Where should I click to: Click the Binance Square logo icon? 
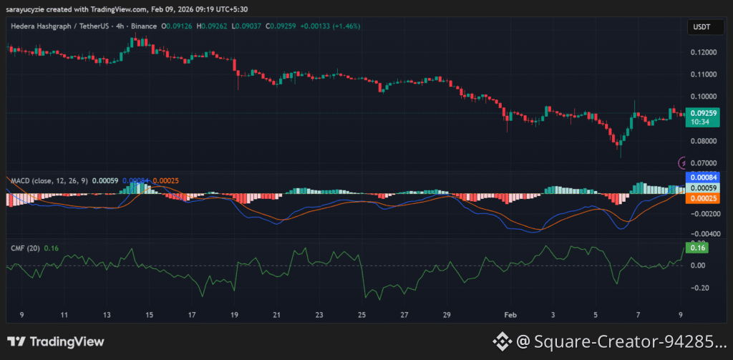click(x=503, y=342)
